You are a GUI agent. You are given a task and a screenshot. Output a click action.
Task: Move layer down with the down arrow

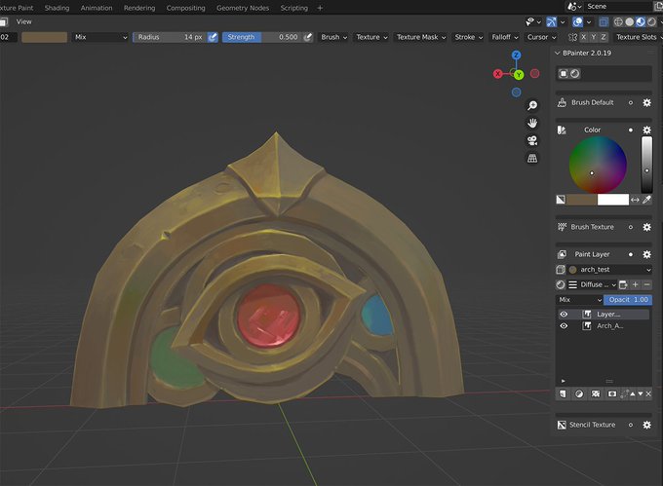pos(641,393)
